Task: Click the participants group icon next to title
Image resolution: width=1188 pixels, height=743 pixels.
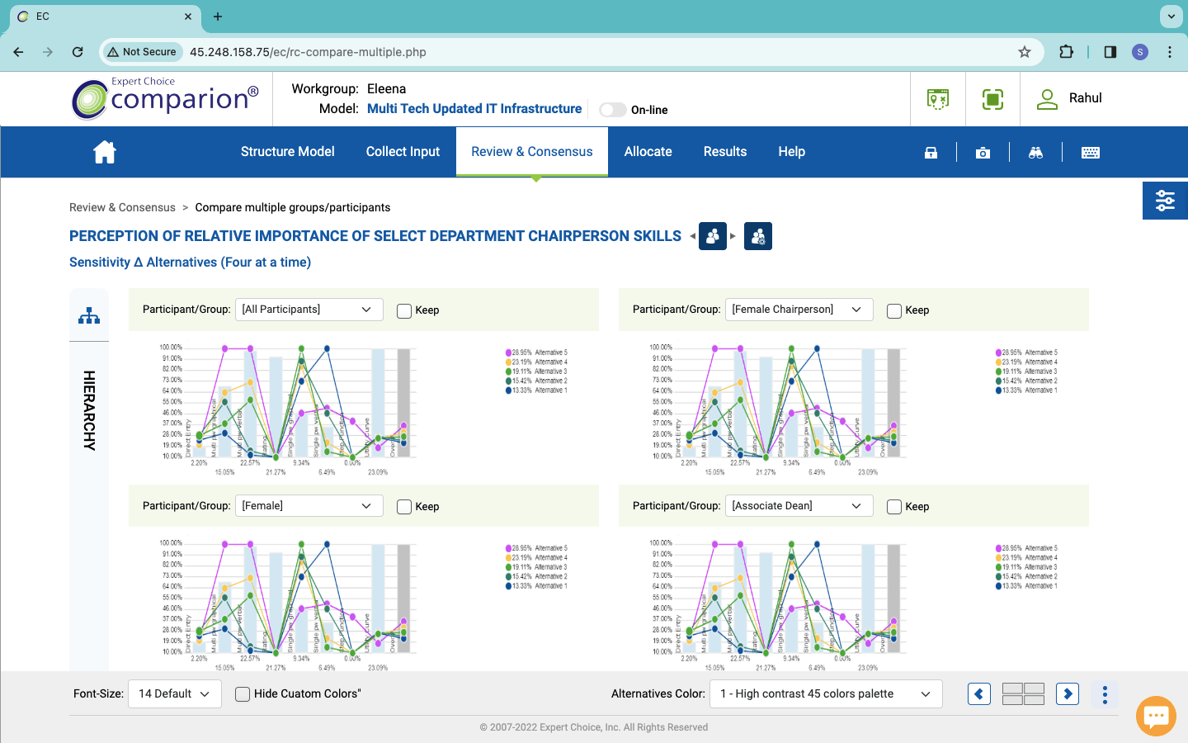Action: pyautogui.click(x=713, y=236)
